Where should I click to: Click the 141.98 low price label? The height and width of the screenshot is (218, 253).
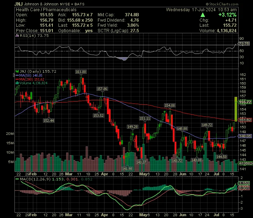tap(127, 168)
